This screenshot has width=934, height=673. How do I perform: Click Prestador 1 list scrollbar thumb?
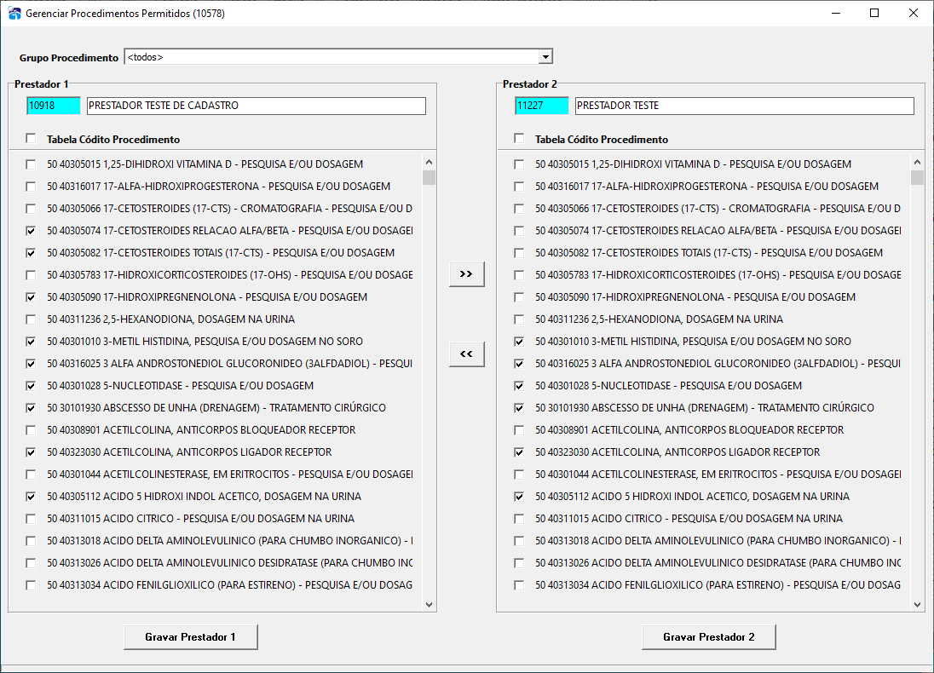429,177
